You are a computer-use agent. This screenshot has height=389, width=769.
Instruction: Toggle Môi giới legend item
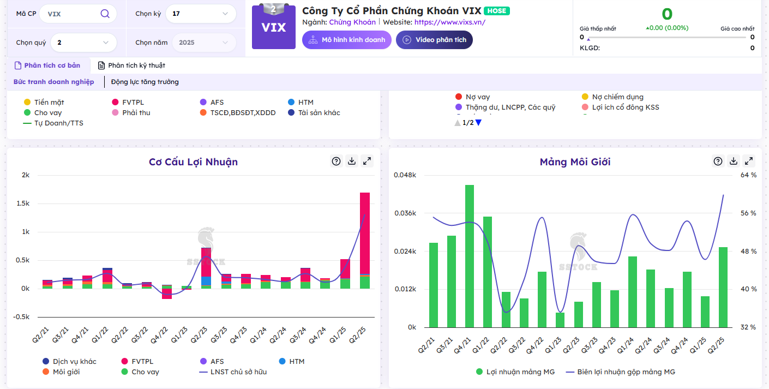coord(61,372)
